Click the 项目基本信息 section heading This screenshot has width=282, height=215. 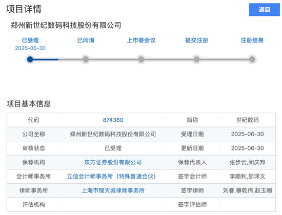coord(29,104)
